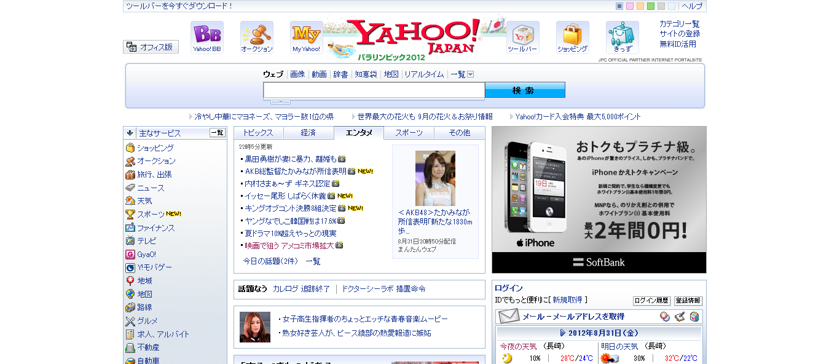Open the 女子高生指揮者 movie thumbnail photo
This screenshot has width=829, height=364.
pos(255,327)
